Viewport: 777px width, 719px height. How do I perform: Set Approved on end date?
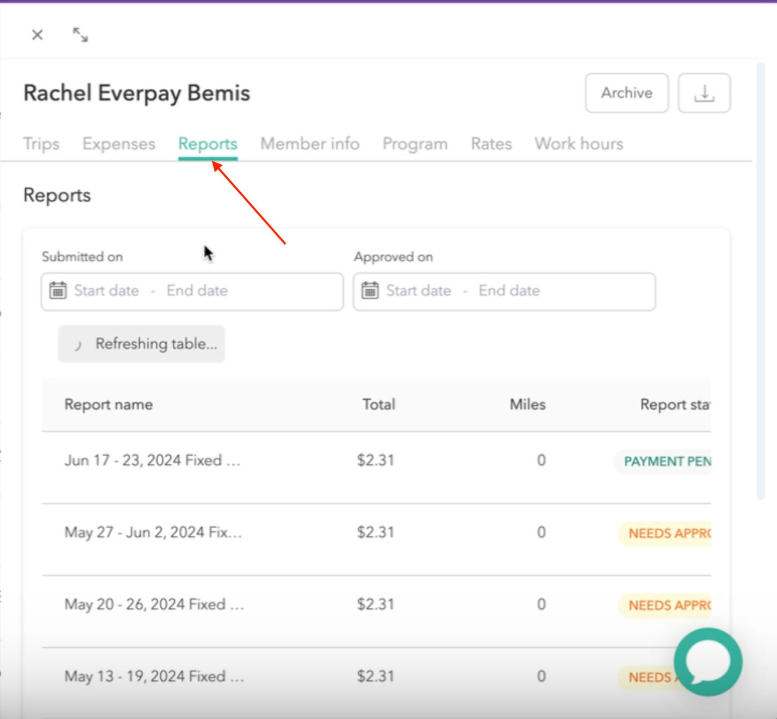(x=509, y=291)
